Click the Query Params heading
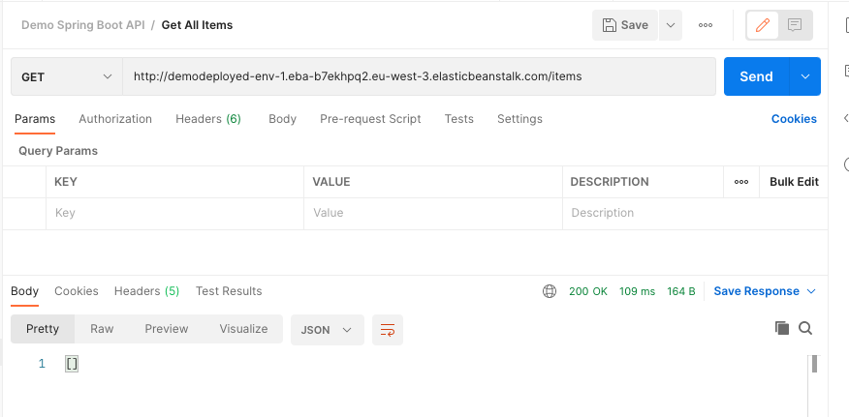This screenshot has width=849, height=417. pyautogui.click(x=58, y=151)
